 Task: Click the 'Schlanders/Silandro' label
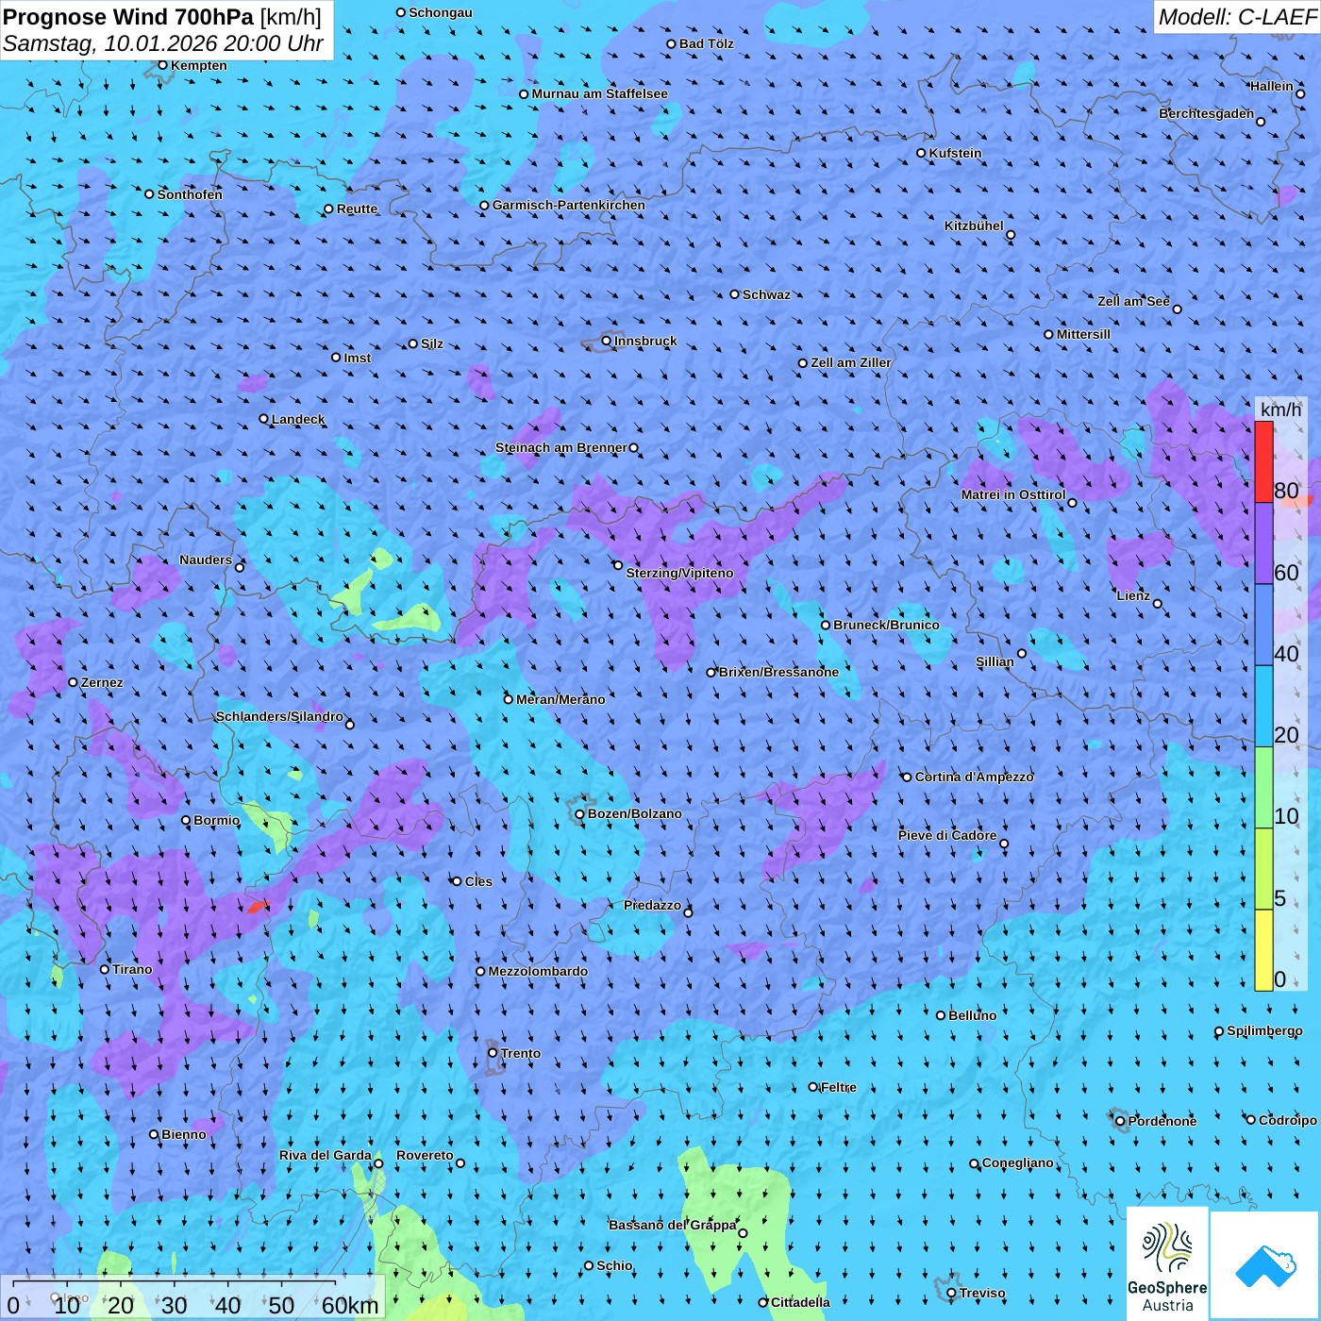[279, 716]
